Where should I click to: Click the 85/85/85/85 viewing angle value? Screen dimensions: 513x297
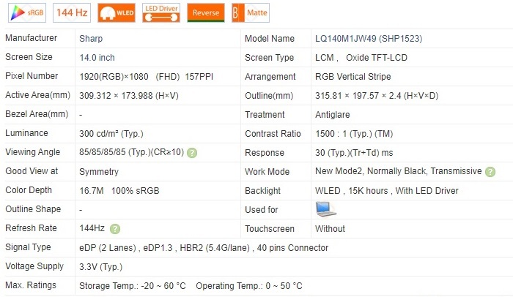[x=131, y=152]
